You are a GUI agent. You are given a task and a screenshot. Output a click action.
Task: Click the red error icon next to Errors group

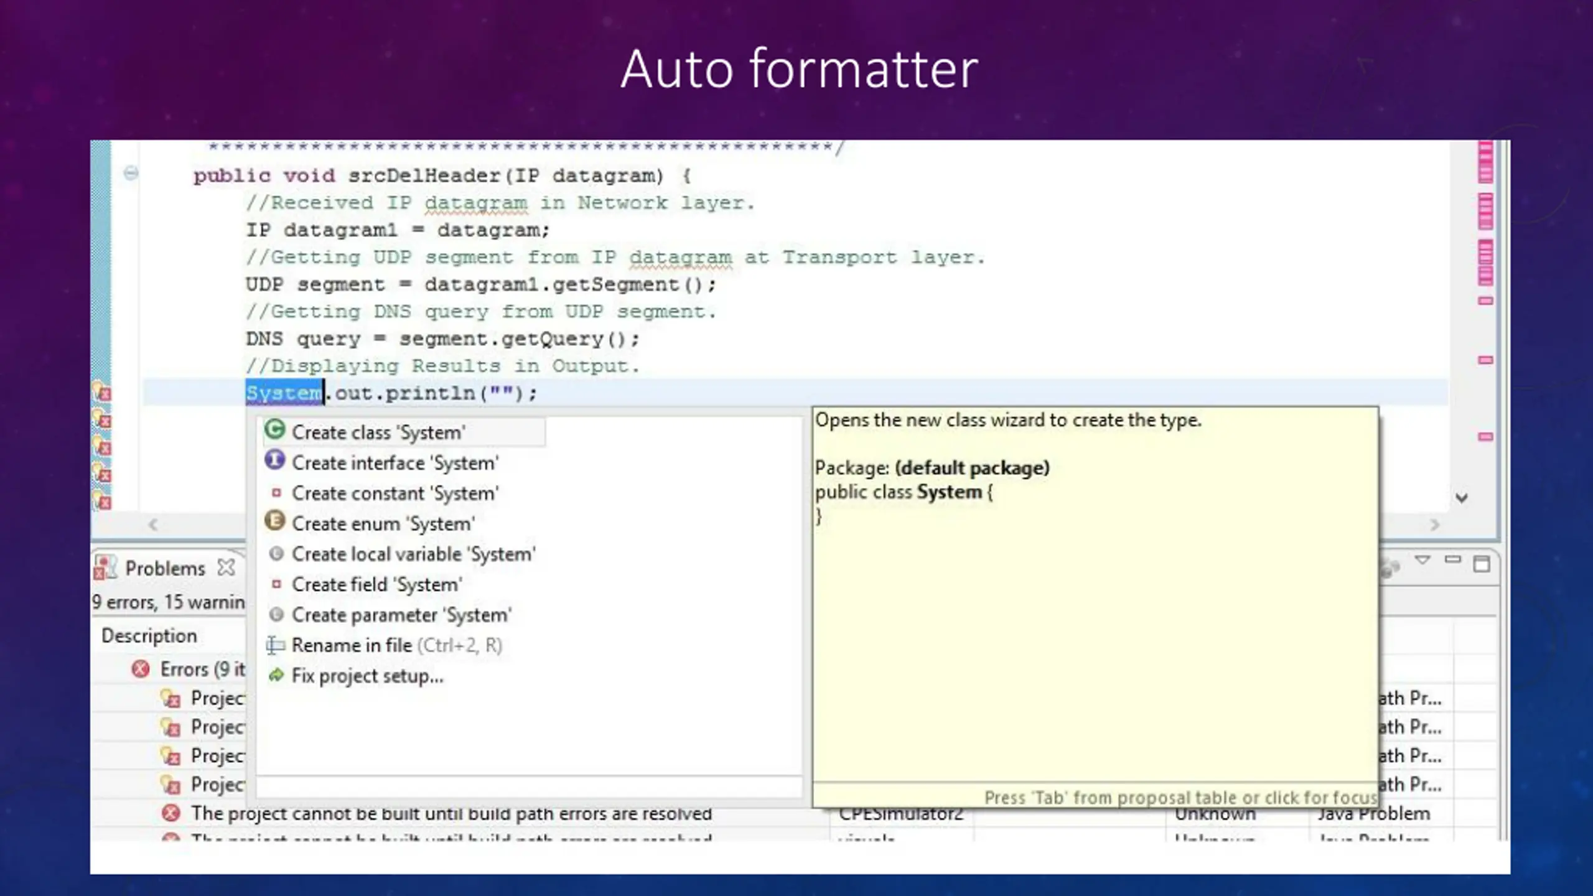(x=141, y=669)
